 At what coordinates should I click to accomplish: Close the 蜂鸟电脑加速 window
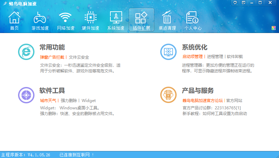pos(270,3)
